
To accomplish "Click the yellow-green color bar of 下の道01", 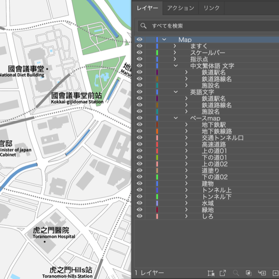I will coord(157,157).
